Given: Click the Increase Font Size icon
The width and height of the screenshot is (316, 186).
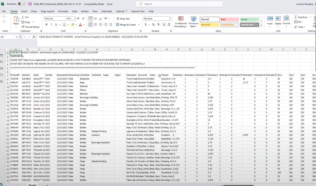Looking at the screenshot, I should point(79,18).
